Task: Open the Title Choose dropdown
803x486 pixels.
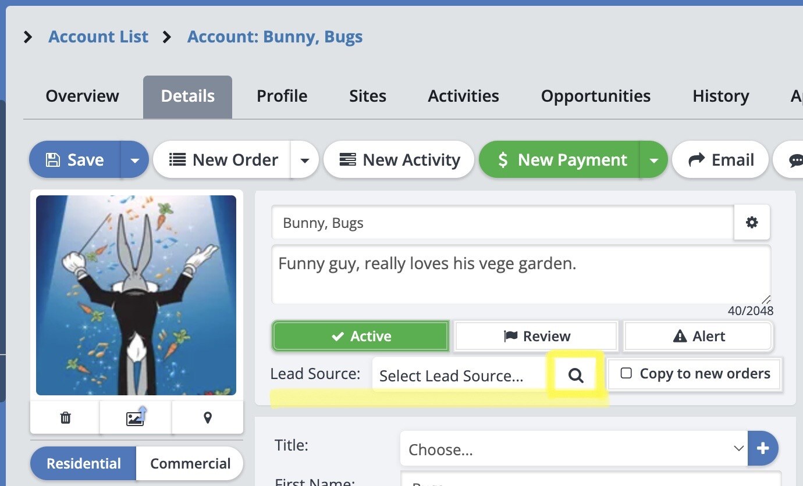Action: pos(573,449)
